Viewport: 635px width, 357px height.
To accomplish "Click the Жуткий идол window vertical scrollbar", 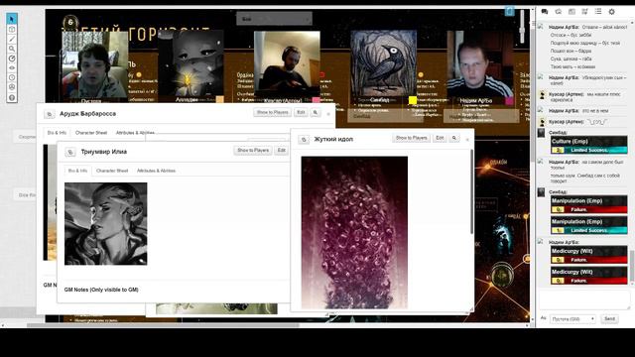I will tap(471, 191).
